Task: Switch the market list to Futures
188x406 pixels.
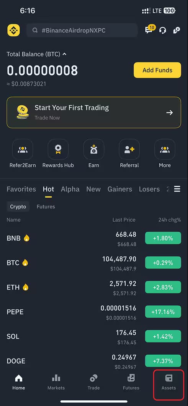Action: pos(46,206)
